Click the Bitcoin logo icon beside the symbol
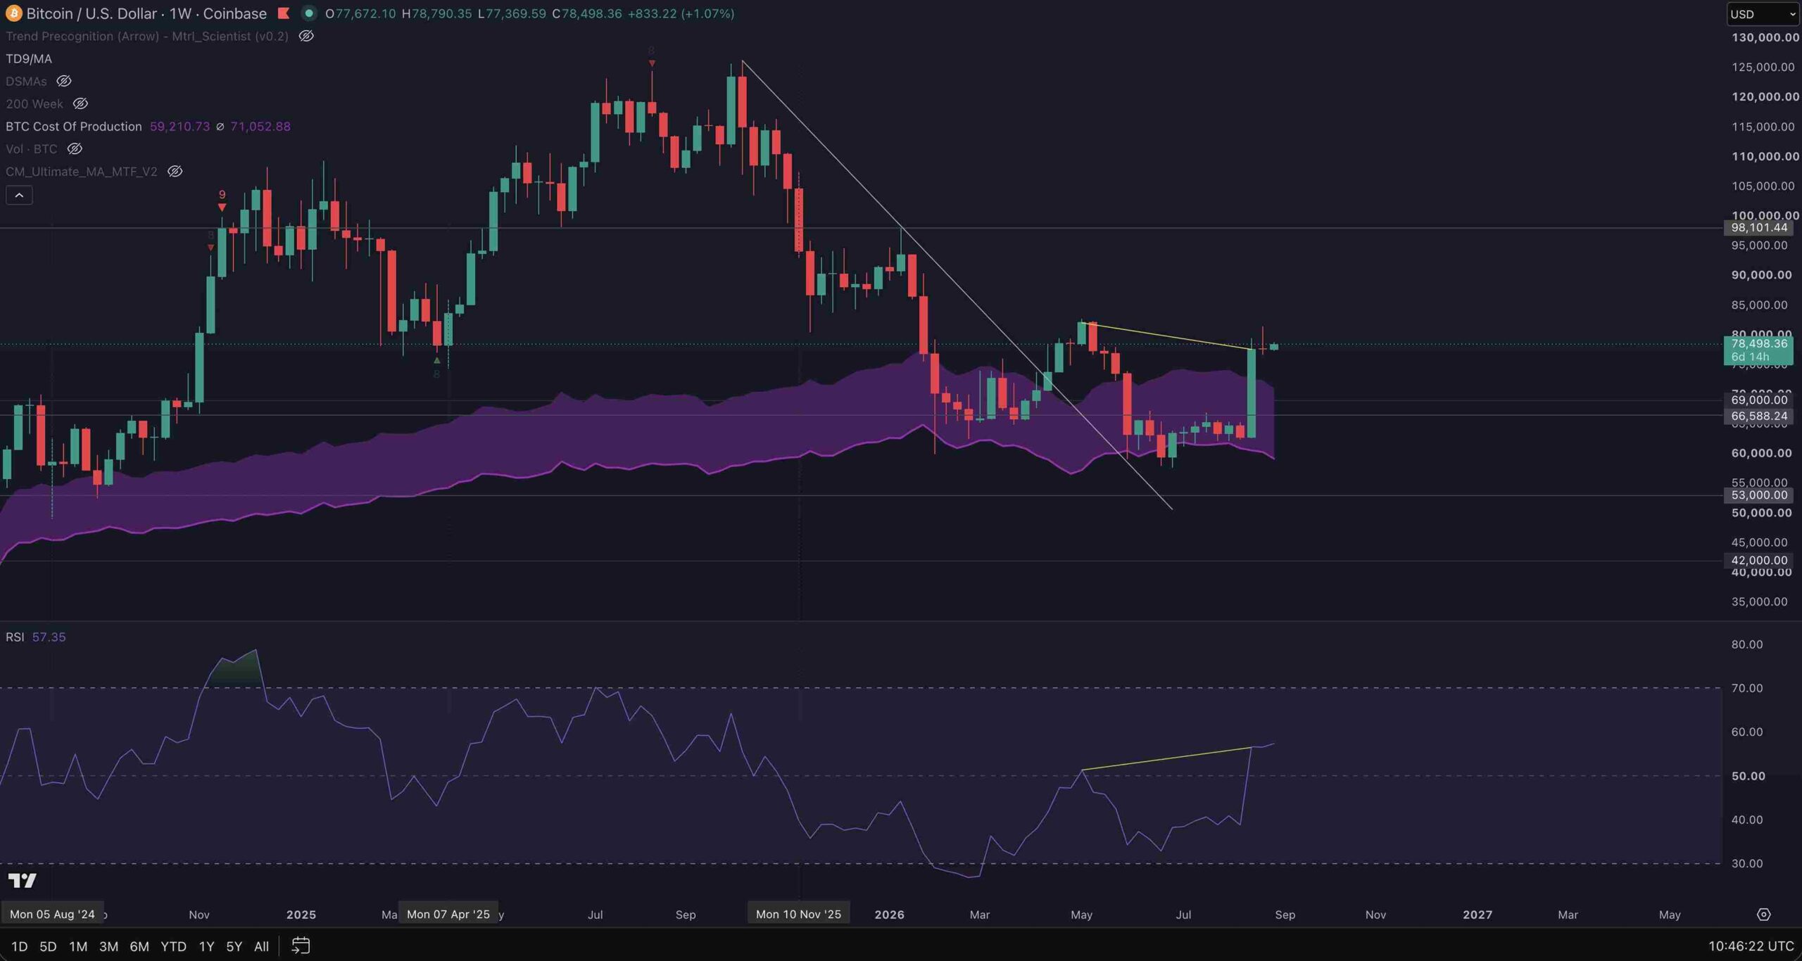This screenshot has width=1802, height=961. pos(13,13)
